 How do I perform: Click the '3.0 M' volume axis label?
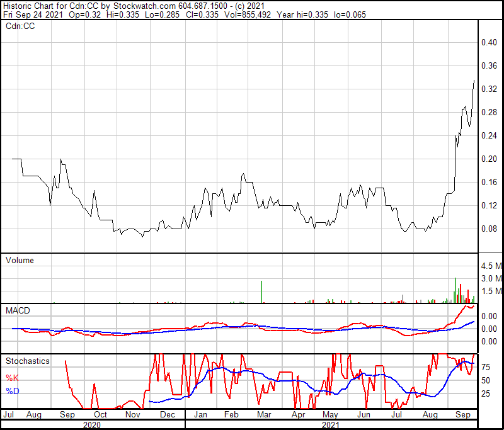point(491,278)
